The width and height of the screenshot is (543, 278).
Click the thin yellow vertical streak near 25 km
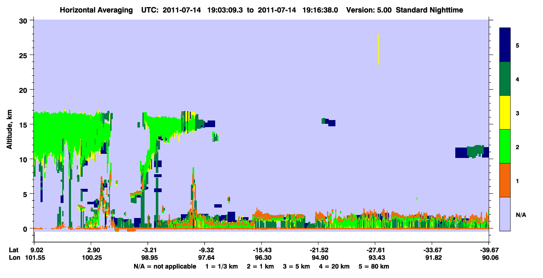click(x=378, y=49)
